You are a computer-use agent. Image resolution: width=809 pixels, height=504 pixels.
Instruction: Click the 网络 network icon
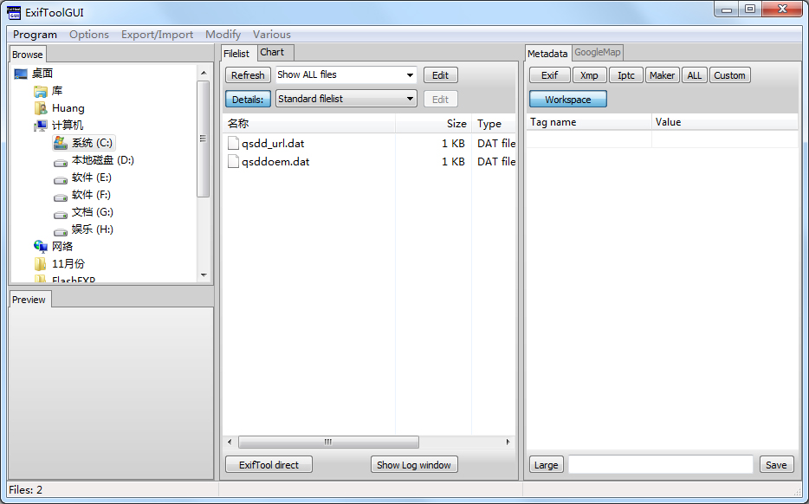click(x=41, y=247)
